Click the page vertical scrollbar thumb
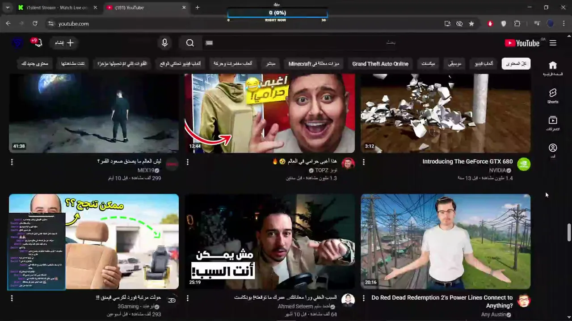572x321 pixels. pyautogui.click(x=569, y=232)
